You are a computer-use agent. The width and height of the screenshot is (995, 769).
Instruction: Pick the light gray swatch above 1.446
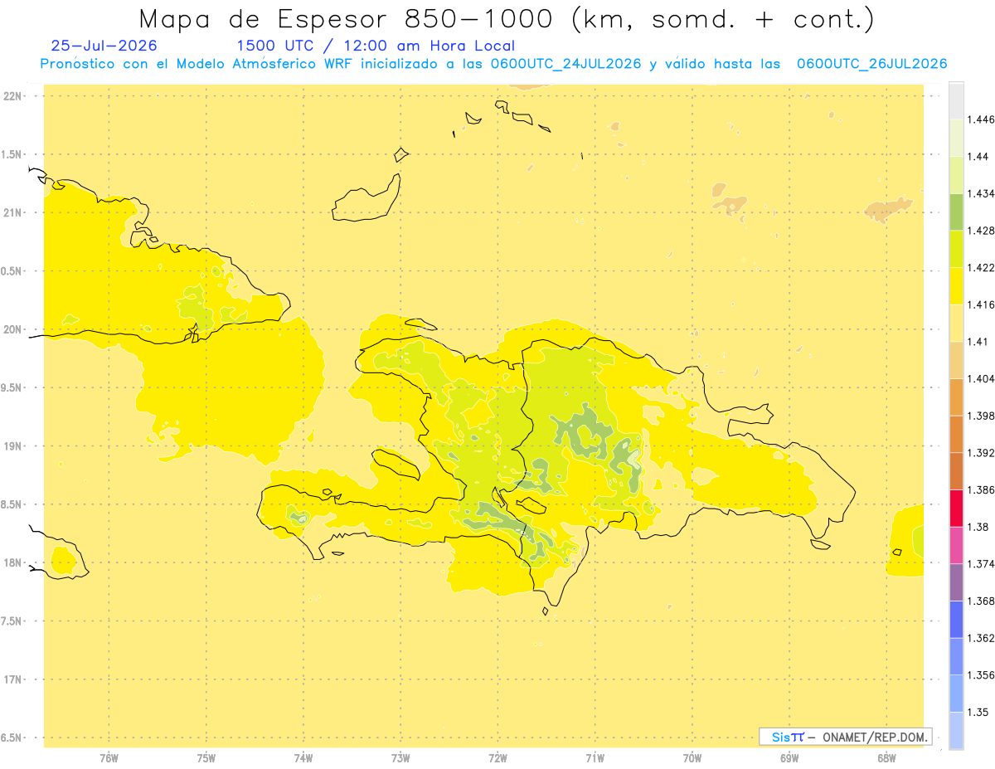pos(956,101)
